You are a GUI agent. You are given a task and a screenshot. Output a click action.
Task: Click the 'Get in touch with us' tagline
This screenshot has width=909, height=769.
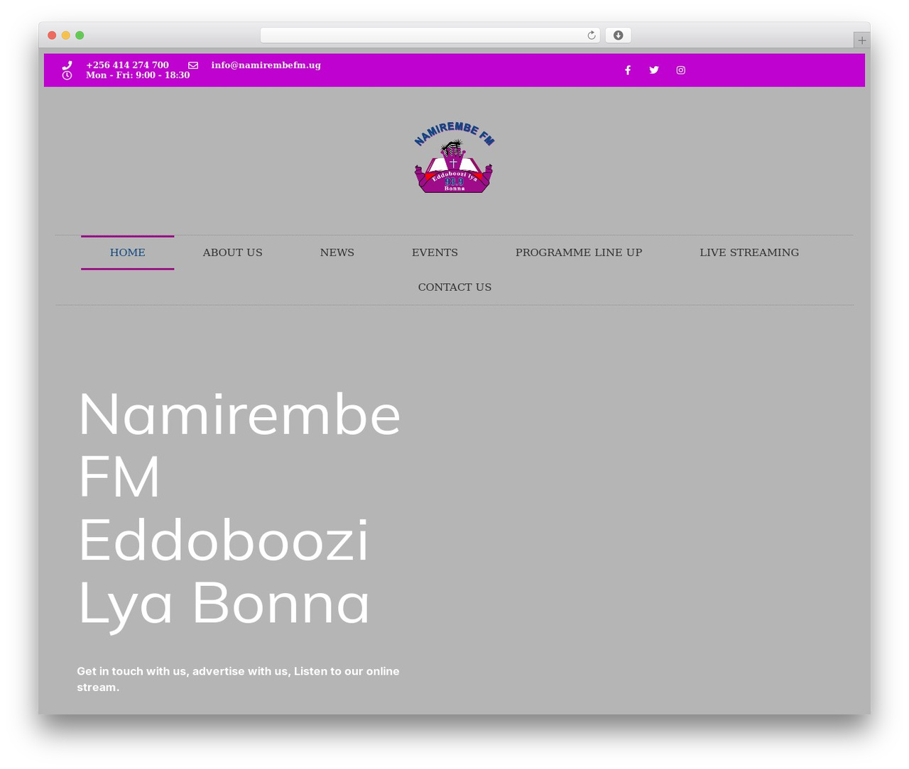[x=238, y=679]
